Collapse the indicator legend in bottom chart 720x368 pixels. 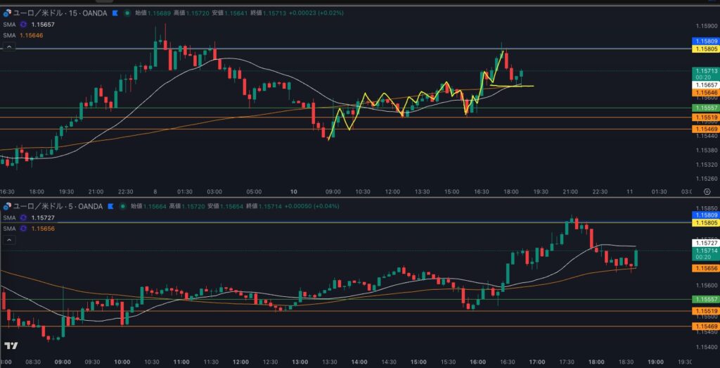pos(9,240)
